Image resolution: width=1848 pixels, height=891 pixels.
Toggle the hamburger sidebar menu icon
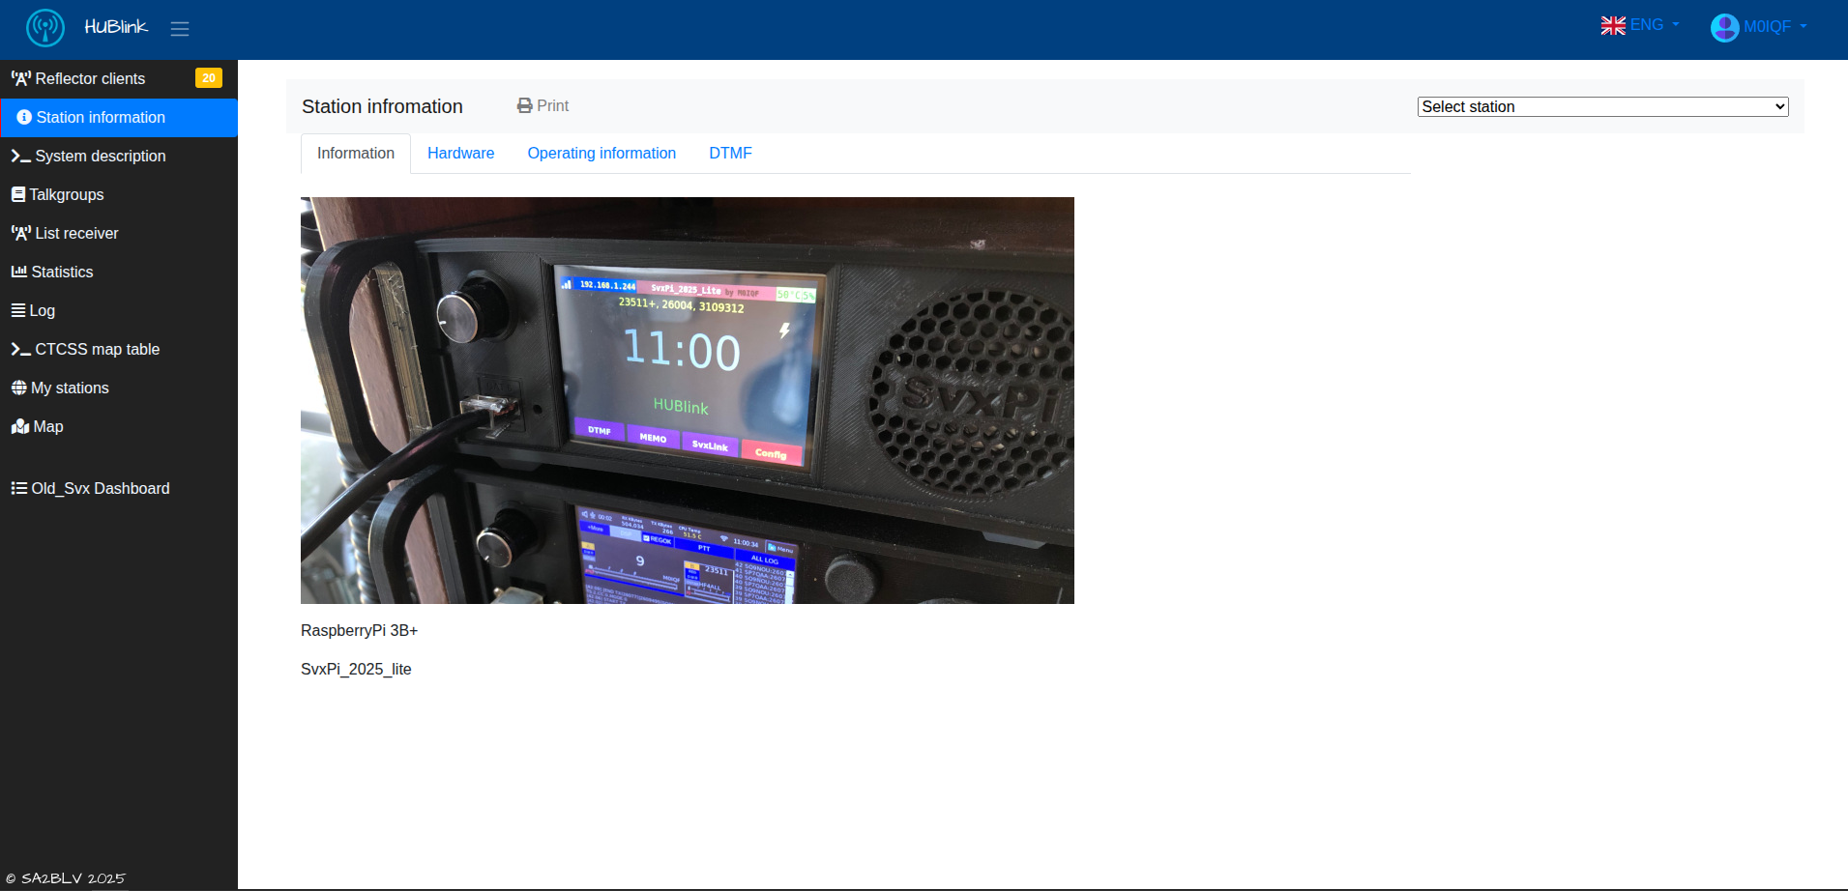[x=180, y=29]
